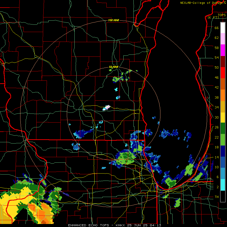This screenshot has width=227, height=227.
Task: Click the 38 legend value
Action: (x=217, y=98)
